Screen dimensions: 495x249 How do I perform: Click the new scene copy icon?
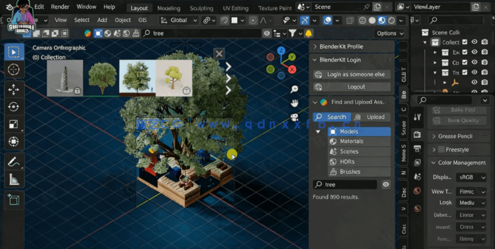tap(377, 7)
